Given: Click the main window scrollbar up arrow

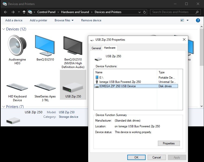Looking at the screenshot, I should (x=201, y=27).
